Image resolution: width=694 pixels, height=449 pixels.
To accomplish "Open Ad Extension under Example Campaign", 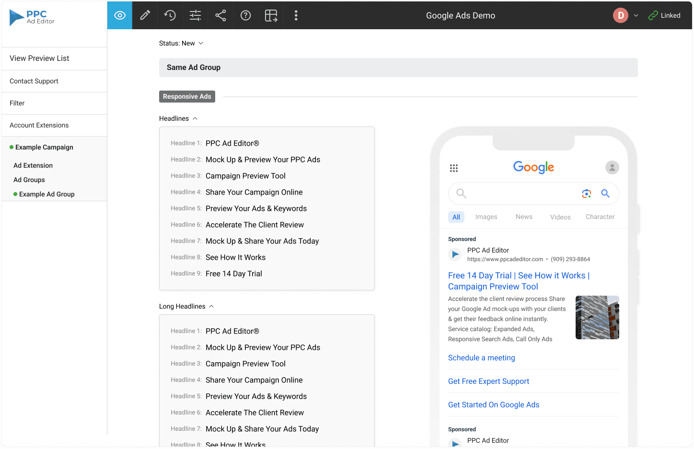I will tap(33, 165).
